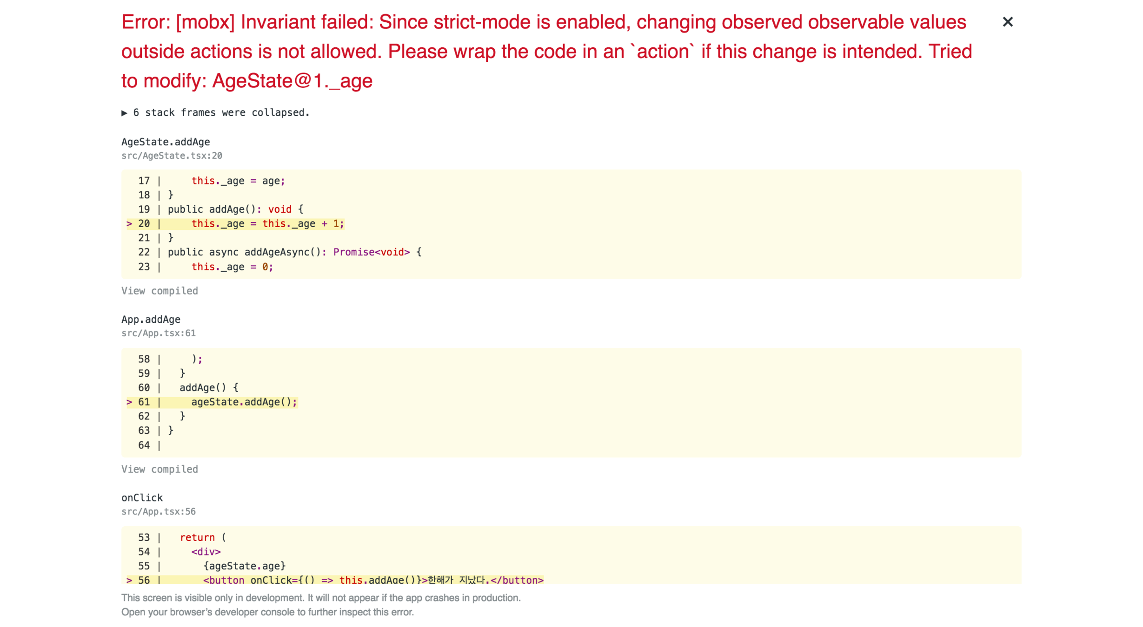Click View compiled under AgeState.addAge code
Image resolution: width=1143 pixels, height=627 pixels.
point(159,291)
